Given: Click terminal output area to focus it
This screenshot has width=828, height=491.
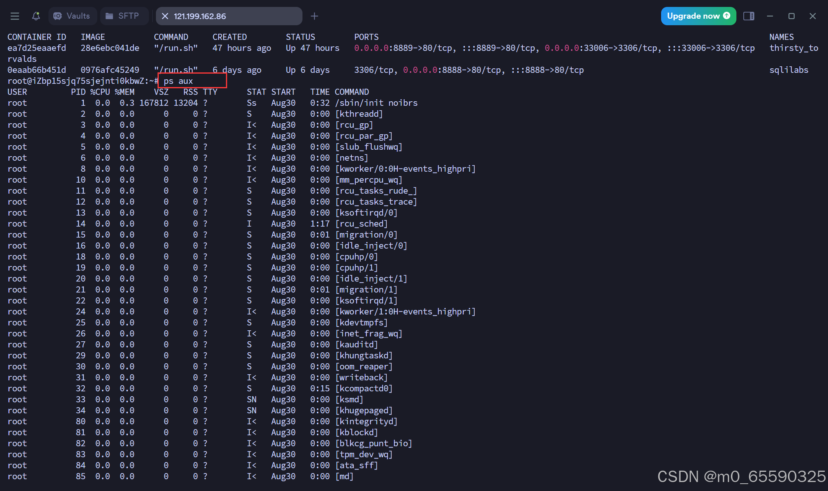Looking at the screenshot, I should coord(407,285).
